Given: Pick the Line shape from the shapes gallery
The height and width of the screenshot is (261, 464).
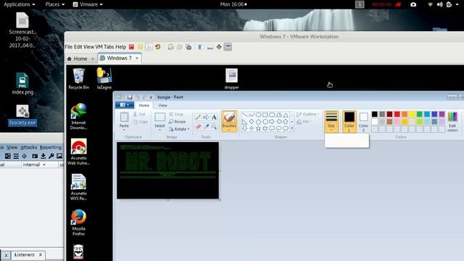Looking at the screenshot, I should pos(245,115).
